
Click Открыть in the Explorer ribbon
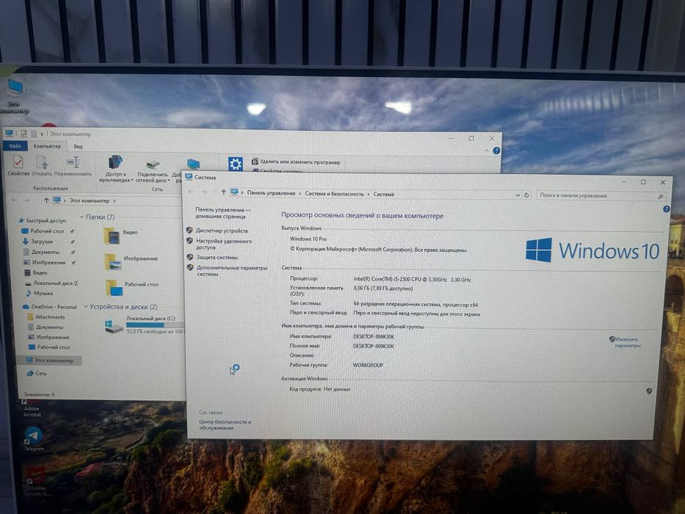tap(42, 167)
